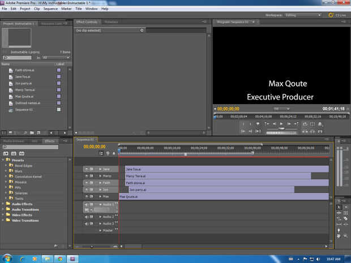Click the New Item icon in Project panel
Viewport: 351px width, 263px height.
tap(38, 133)
